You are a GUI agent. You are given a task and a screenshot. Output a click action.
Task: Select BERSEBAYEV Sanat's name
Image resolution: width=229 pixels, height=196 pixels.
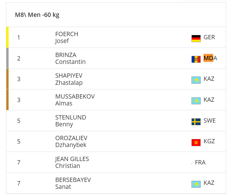coord(73,183)
